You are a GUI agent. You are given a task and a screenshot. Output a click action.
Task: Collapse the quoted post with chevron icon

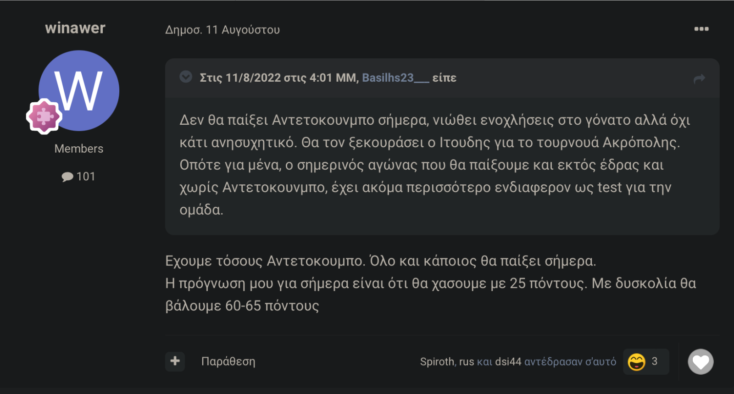pos(186,77)
